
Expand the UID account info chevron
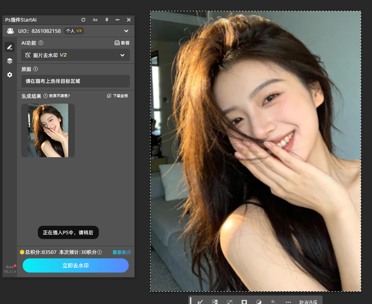click(126, 31)
